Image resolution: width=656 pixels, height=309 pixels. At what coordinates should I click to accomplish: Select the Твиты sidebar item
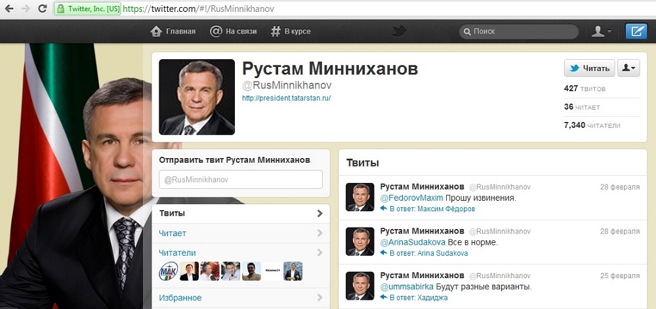coord(241,213)
